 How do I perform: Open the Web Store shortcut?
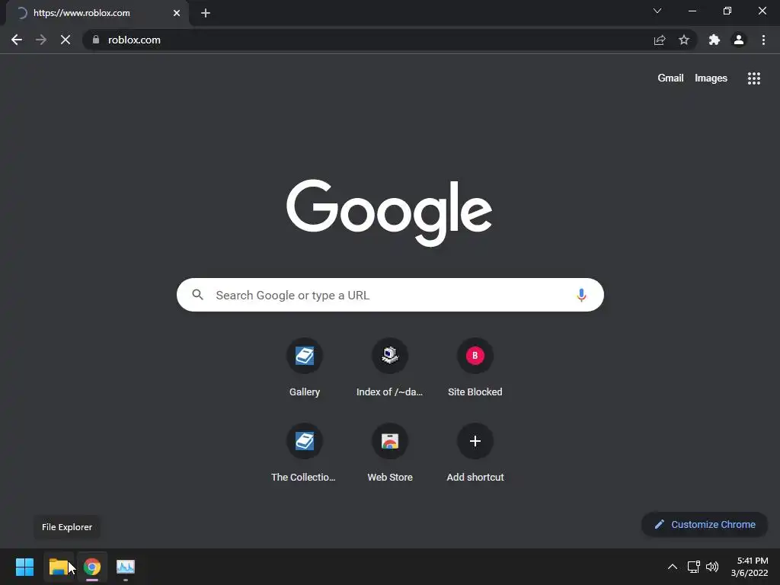pos(390,453)
